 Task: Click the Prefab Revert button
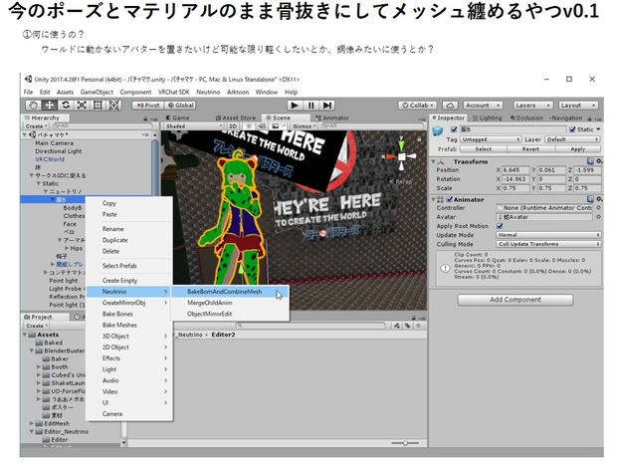tap(530, 149)
